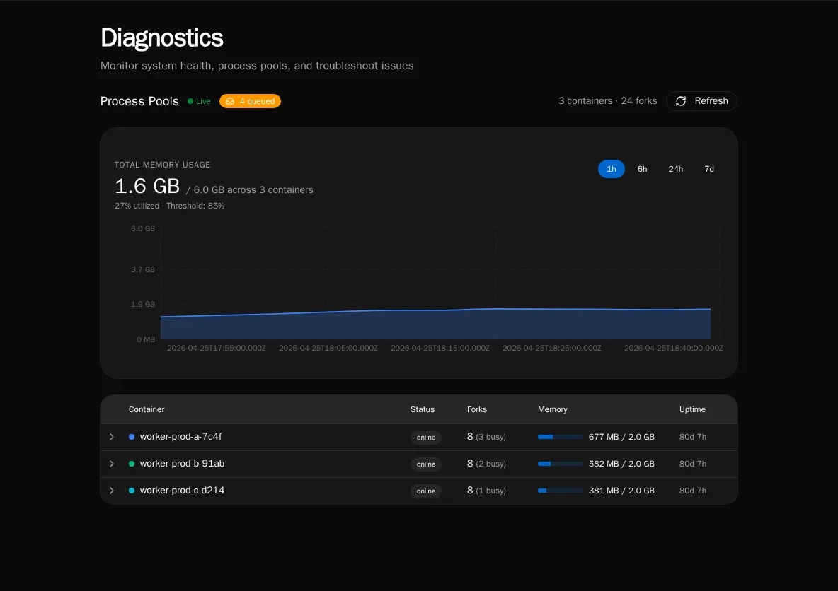Click the 2026-04-25T17:55:00.000Z axis label
This screenshot has width=838, height=591.
coord(217,348)
